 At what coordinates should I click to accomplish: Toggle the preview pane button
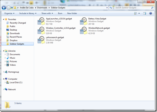click(x=145, y=13)
